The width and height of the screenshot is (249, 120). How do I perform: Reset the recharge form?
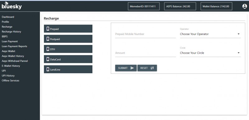click(147, 68)
